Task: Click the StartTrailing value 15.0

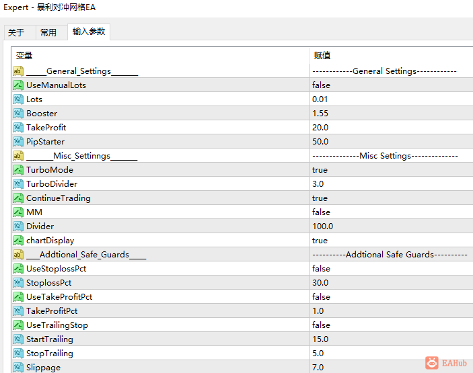Action: tap(320, 339)
